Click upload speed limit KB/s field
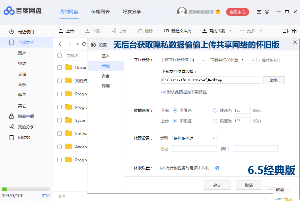Image resolution: width=300 pixels, height=201 pixels. [242, 121]
